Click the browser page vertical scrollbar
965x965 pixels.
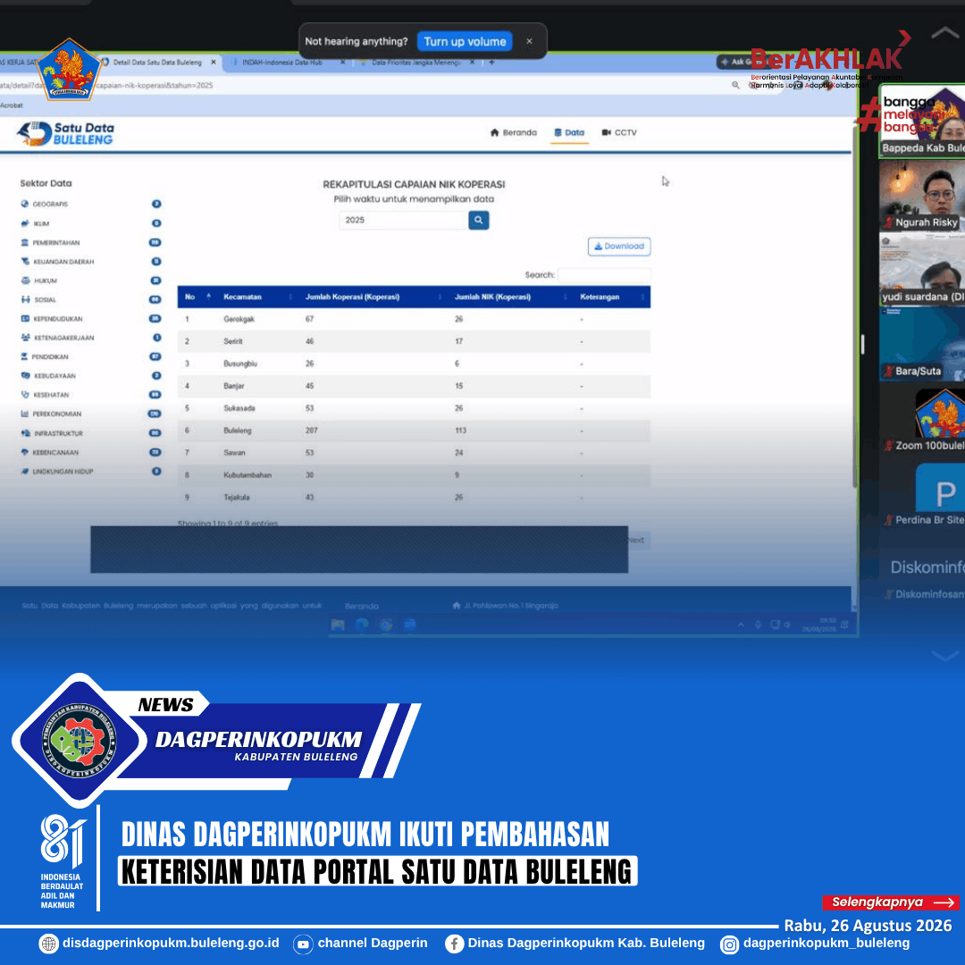[855, 307]
